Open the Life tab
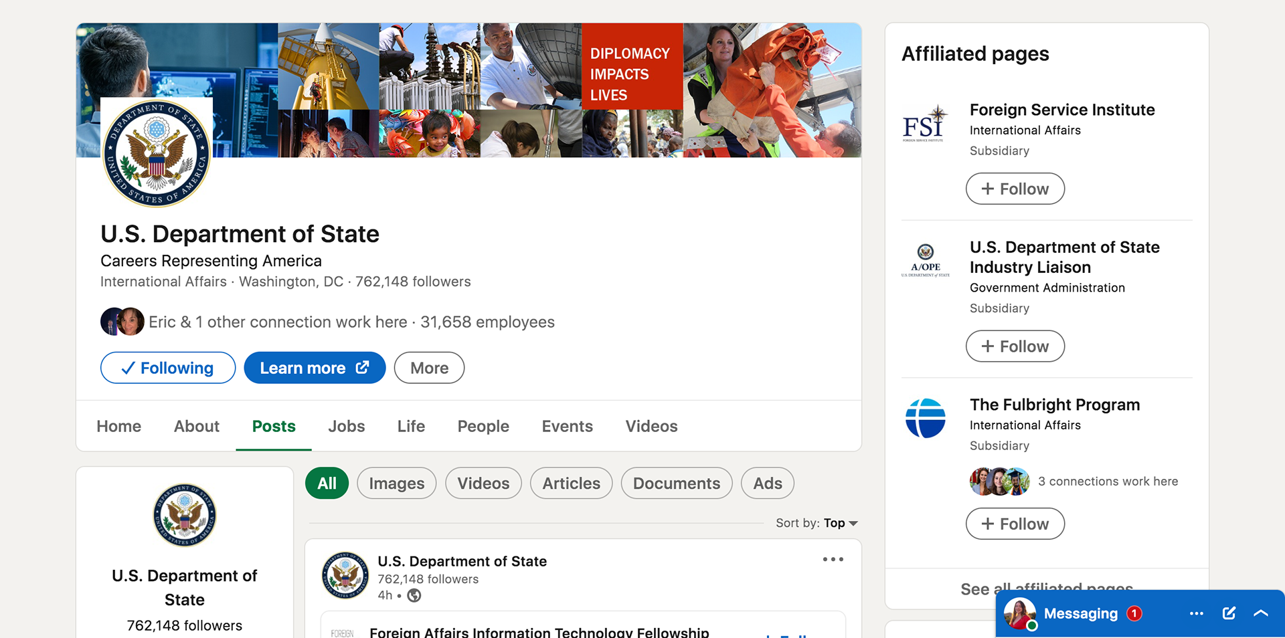Image resolution: width=1285 pixels, height=638 pixels. (x=411, y=426)
